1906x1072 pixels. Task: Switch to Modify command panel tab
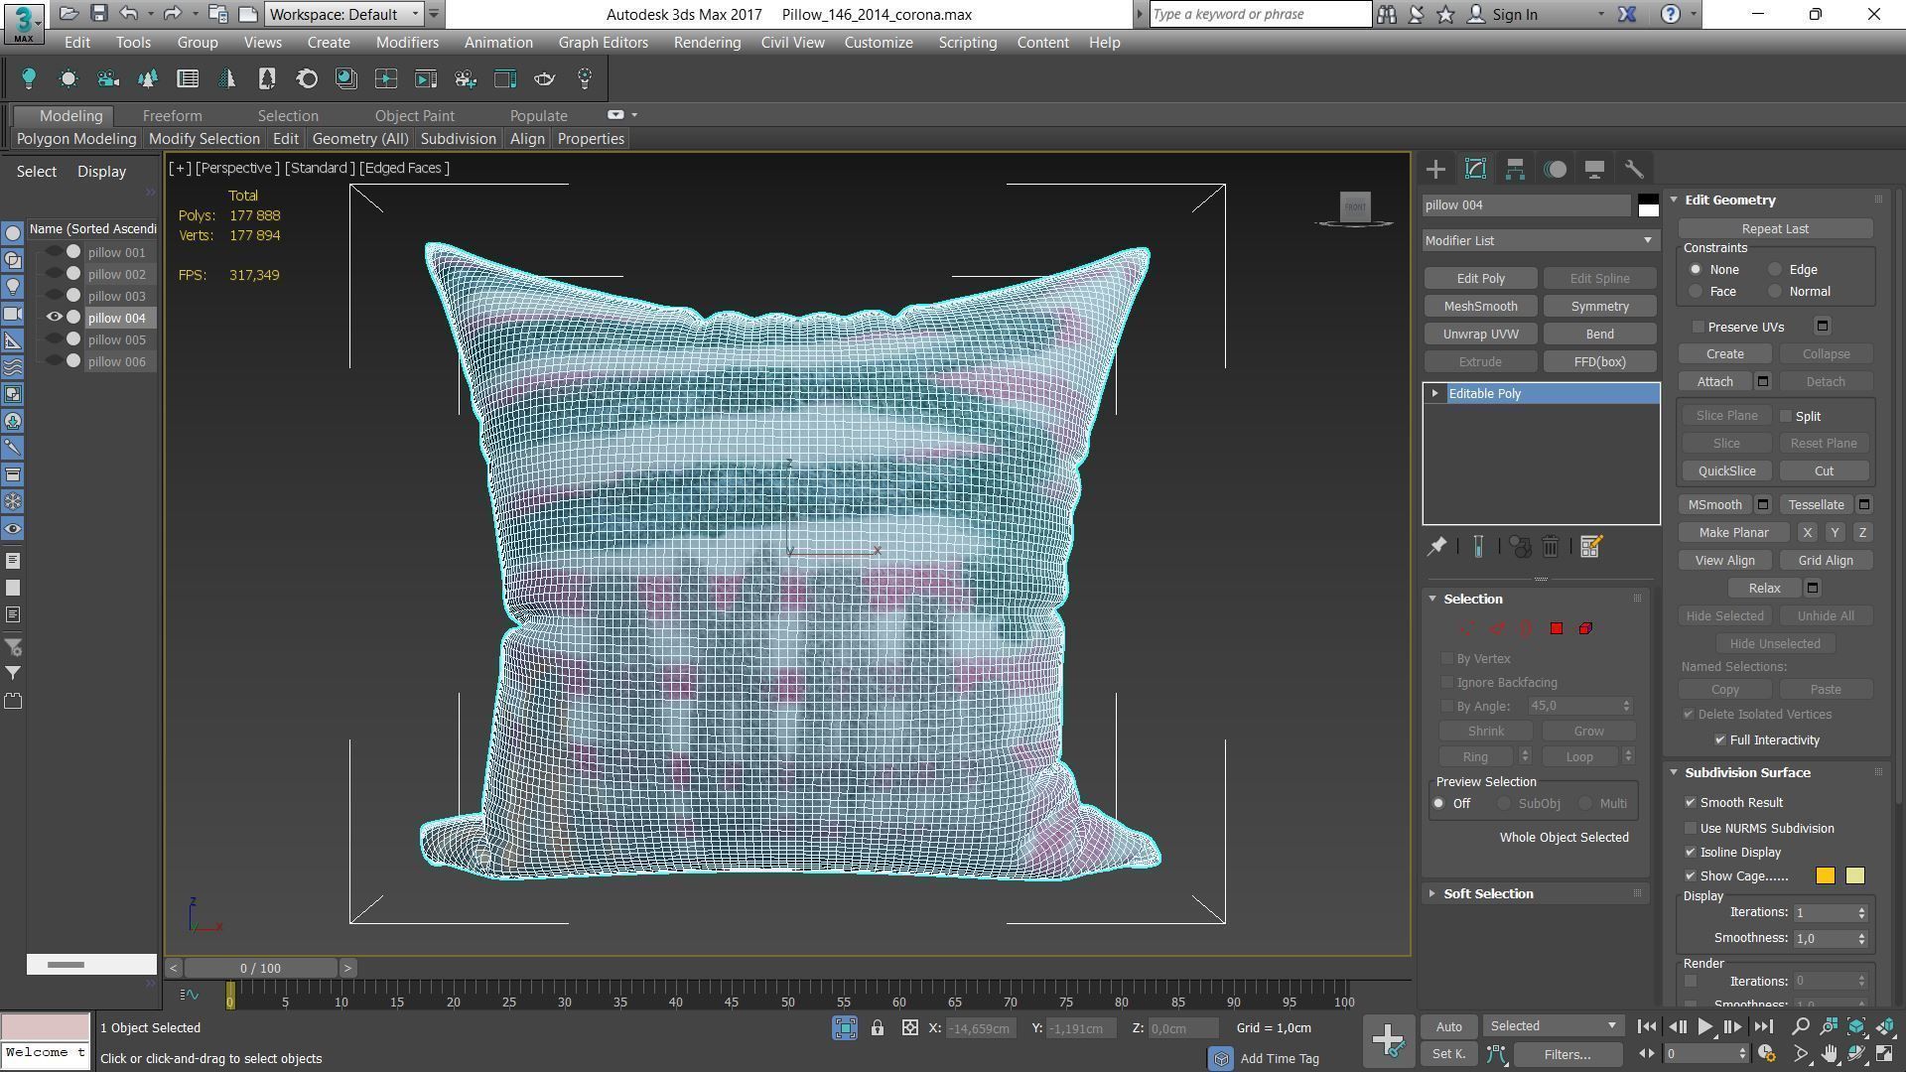(x=1475, y=169)
